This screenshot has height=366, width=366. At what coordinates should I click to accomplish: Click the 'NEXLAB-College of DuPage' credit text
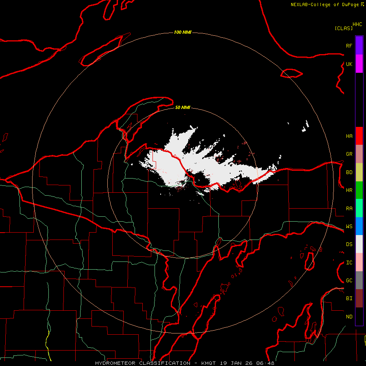pos(325,4)
